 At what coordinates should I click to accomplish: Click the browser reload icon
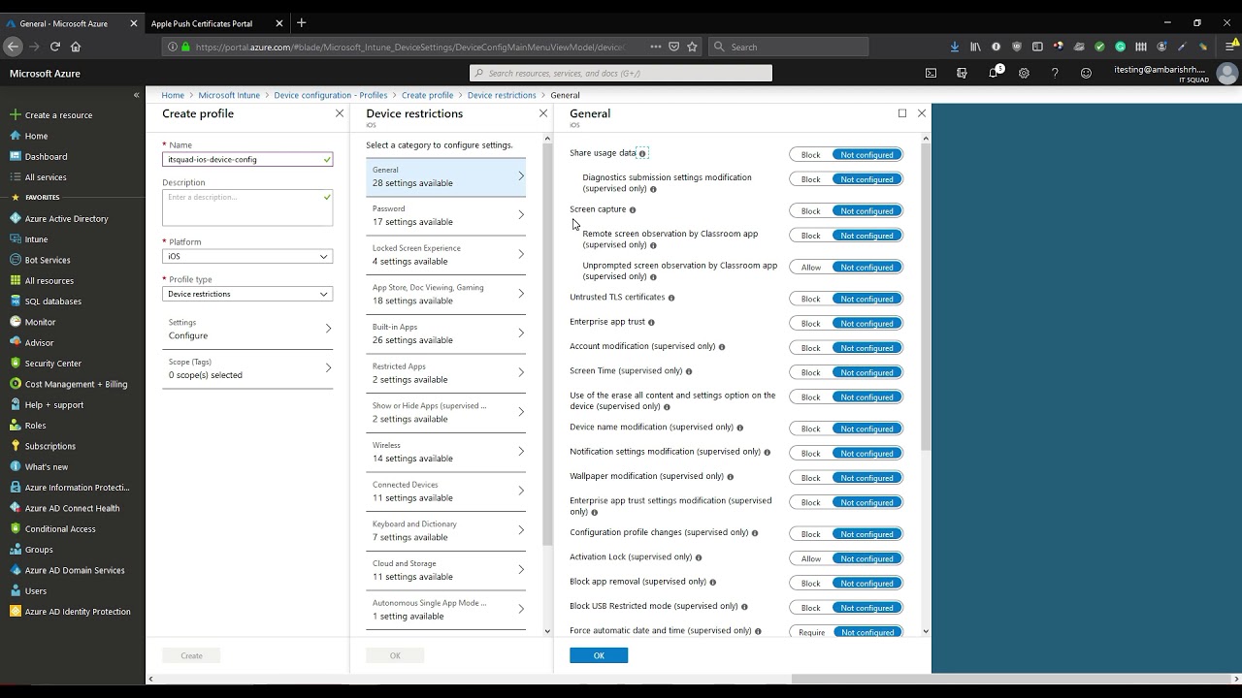click(54, 47)
